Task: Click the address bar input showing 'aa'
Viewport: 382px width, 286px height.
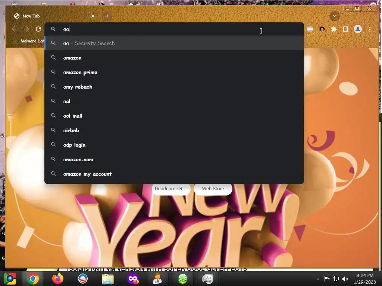Action: 174,29
